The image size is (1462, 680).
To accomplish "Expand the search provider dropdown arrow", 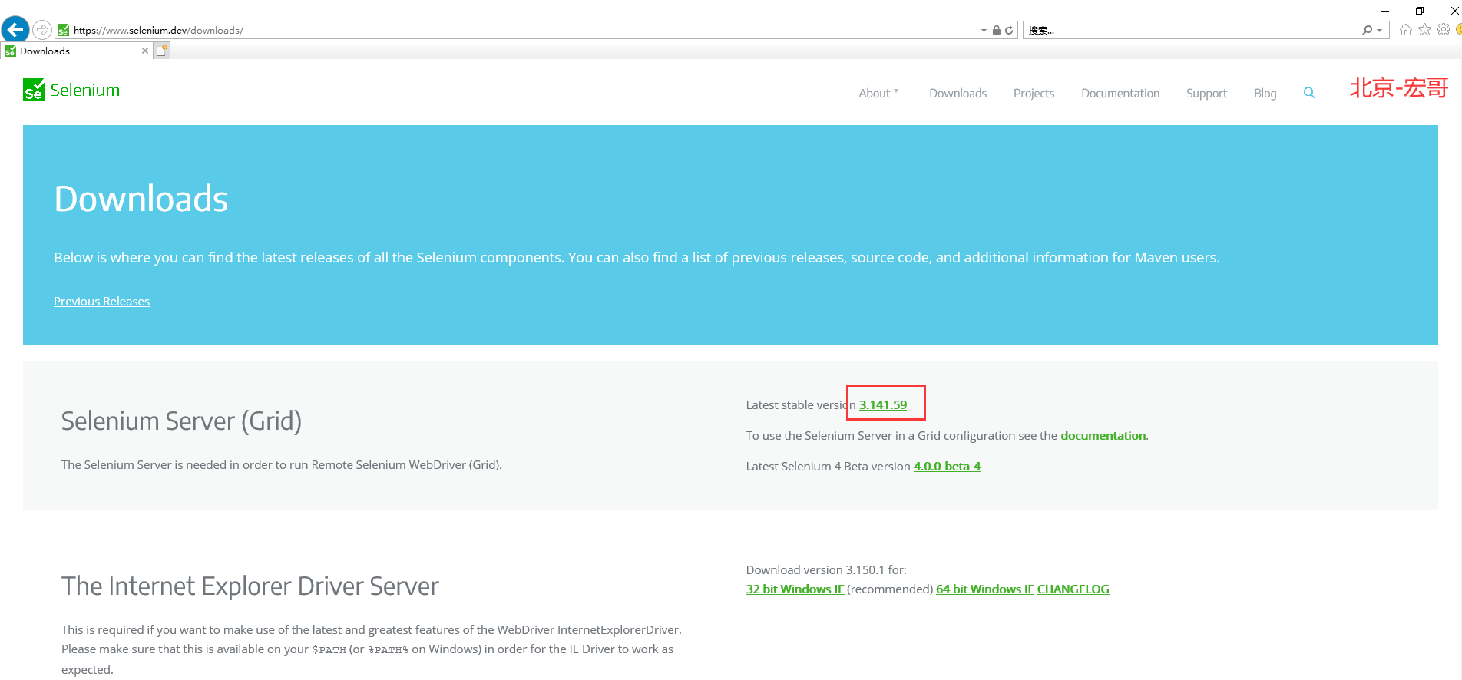I will pos(1379,30).
